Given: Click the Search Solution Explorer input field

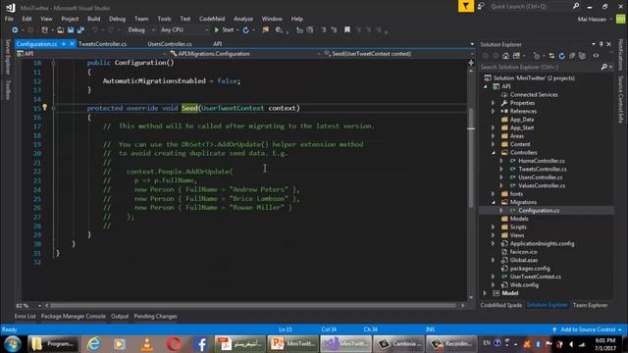Looking at the screenshot, I should pos(540,68).
